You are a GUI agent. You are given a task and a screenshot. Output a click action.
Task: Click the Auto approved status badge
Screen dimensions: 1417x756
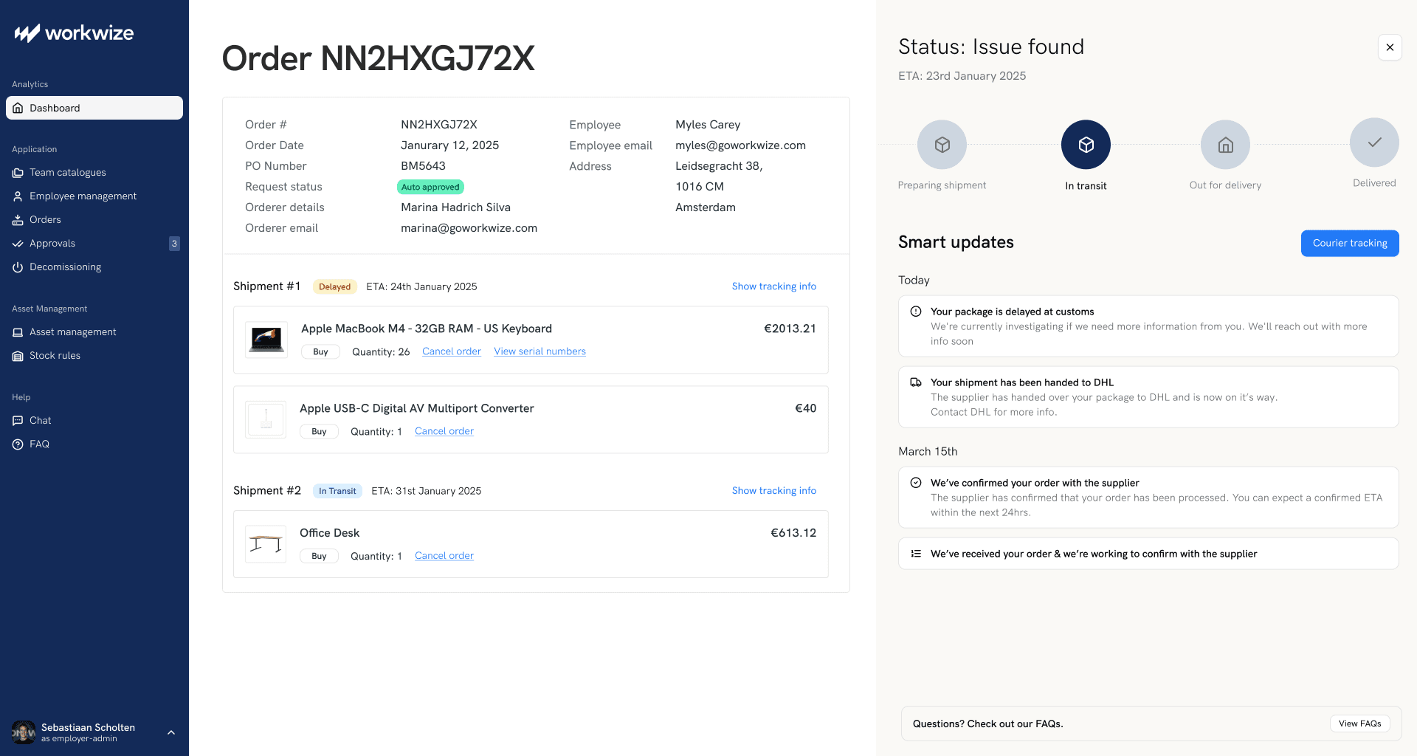(431, 188)
